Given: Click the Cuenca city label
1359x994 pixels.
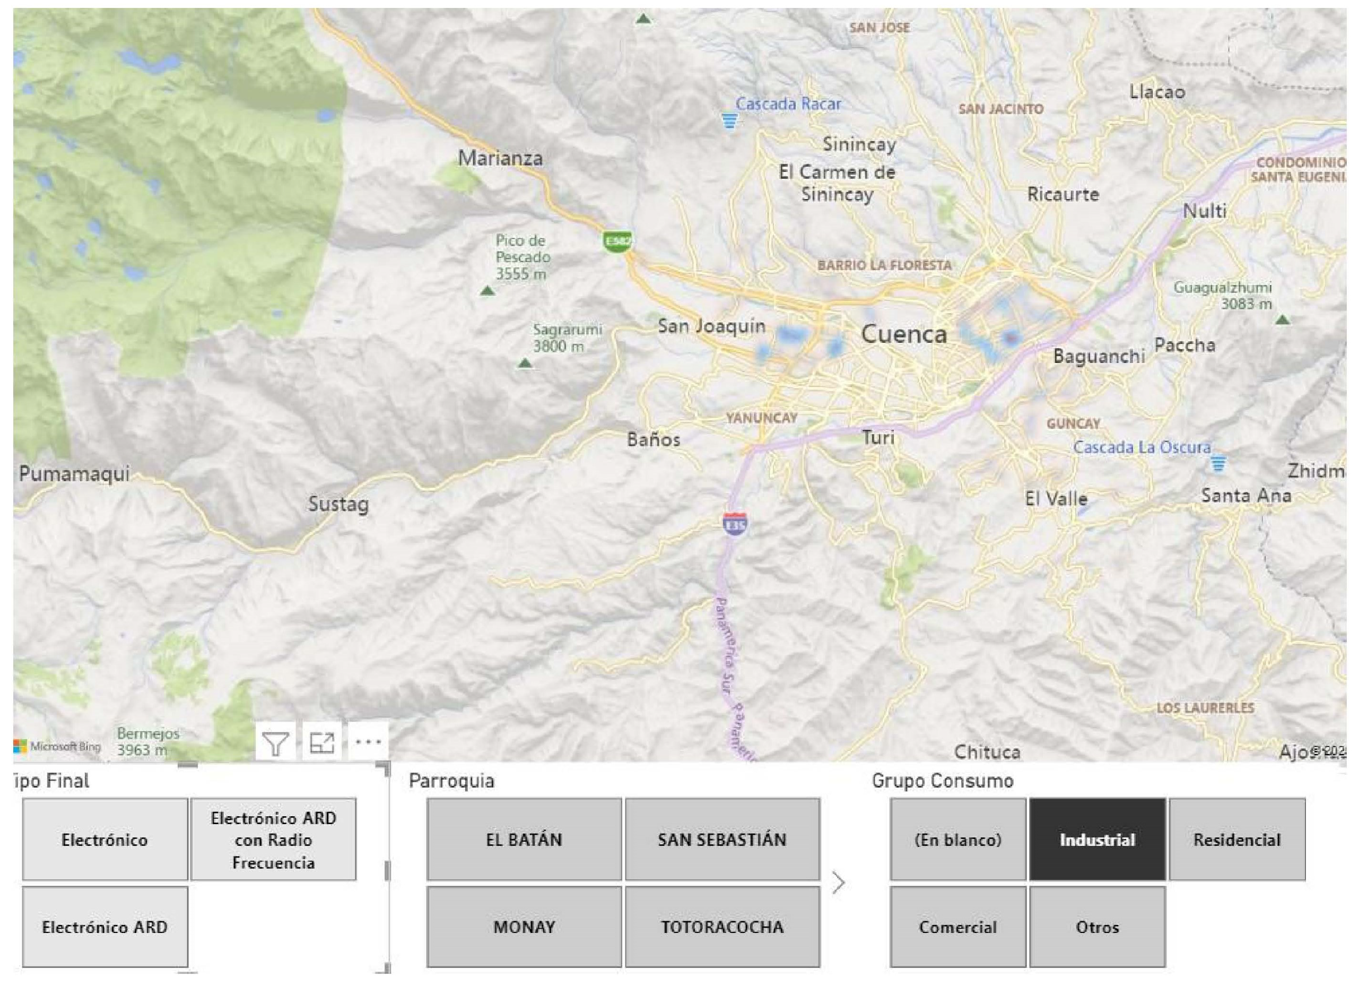Looking at the screenshot, I should [x=904, y=334].
